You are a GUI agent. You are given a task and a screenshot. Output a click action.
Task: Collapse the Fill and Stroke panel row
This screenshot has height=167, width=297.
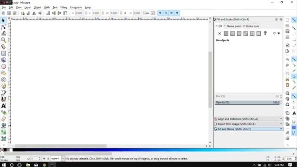pyautogui.click(x=249, y=129)
